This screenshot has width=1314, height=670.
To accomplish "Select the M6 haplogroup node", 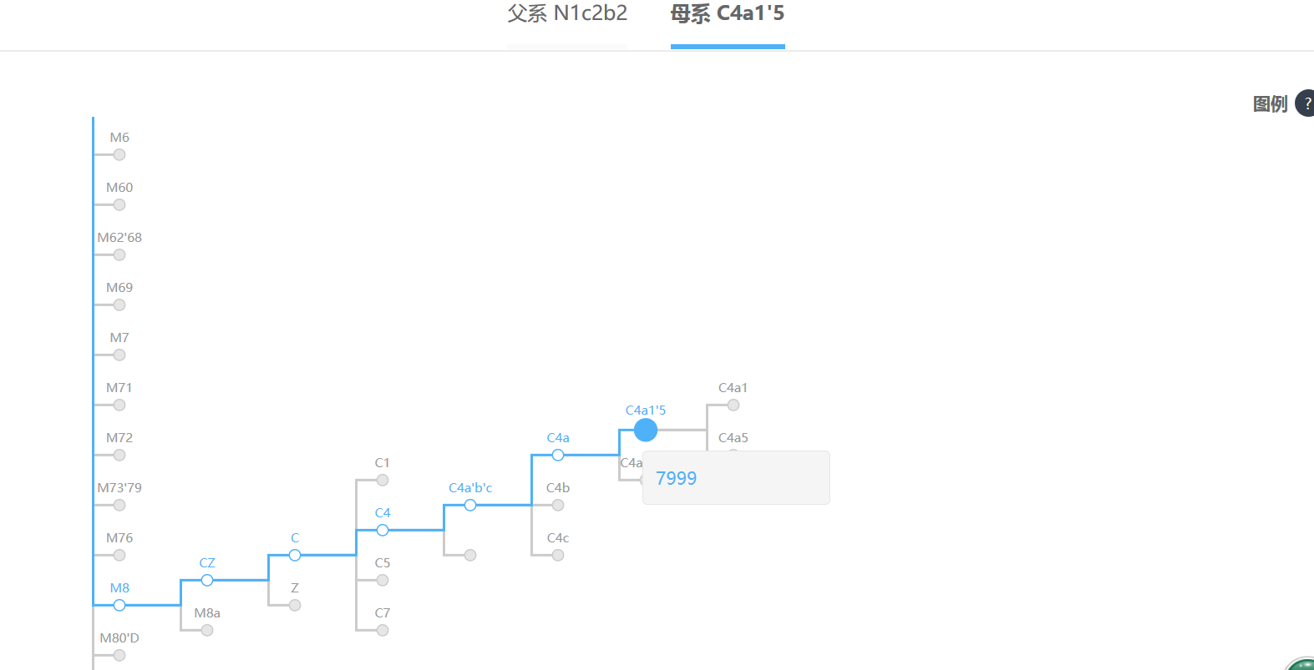I will [119, 154].
